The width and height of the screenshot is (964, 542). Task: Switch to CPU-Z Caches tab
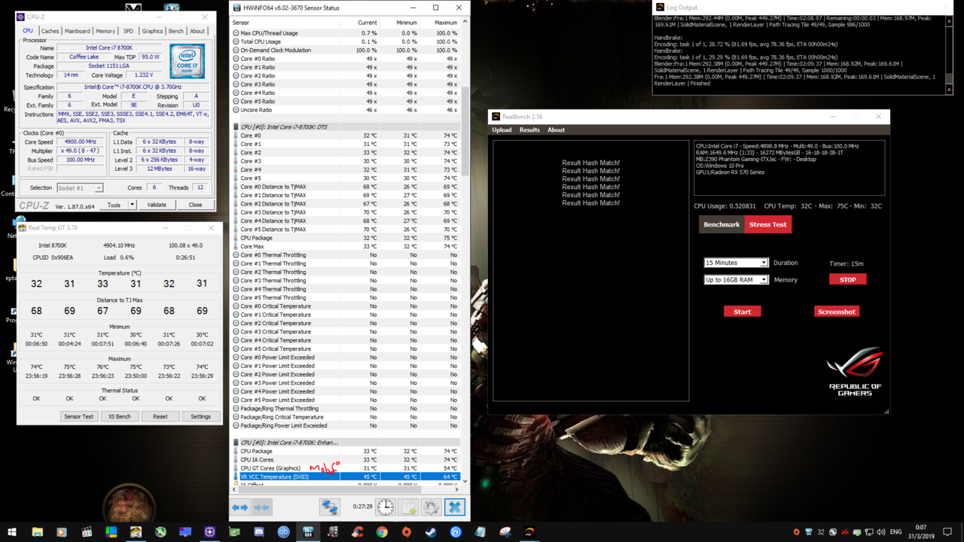coord(50,31)
